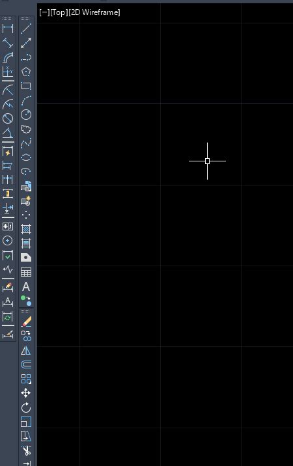293x466 pixels.
Task: Start the Quick Dimension tool
Action: (8, 151)
